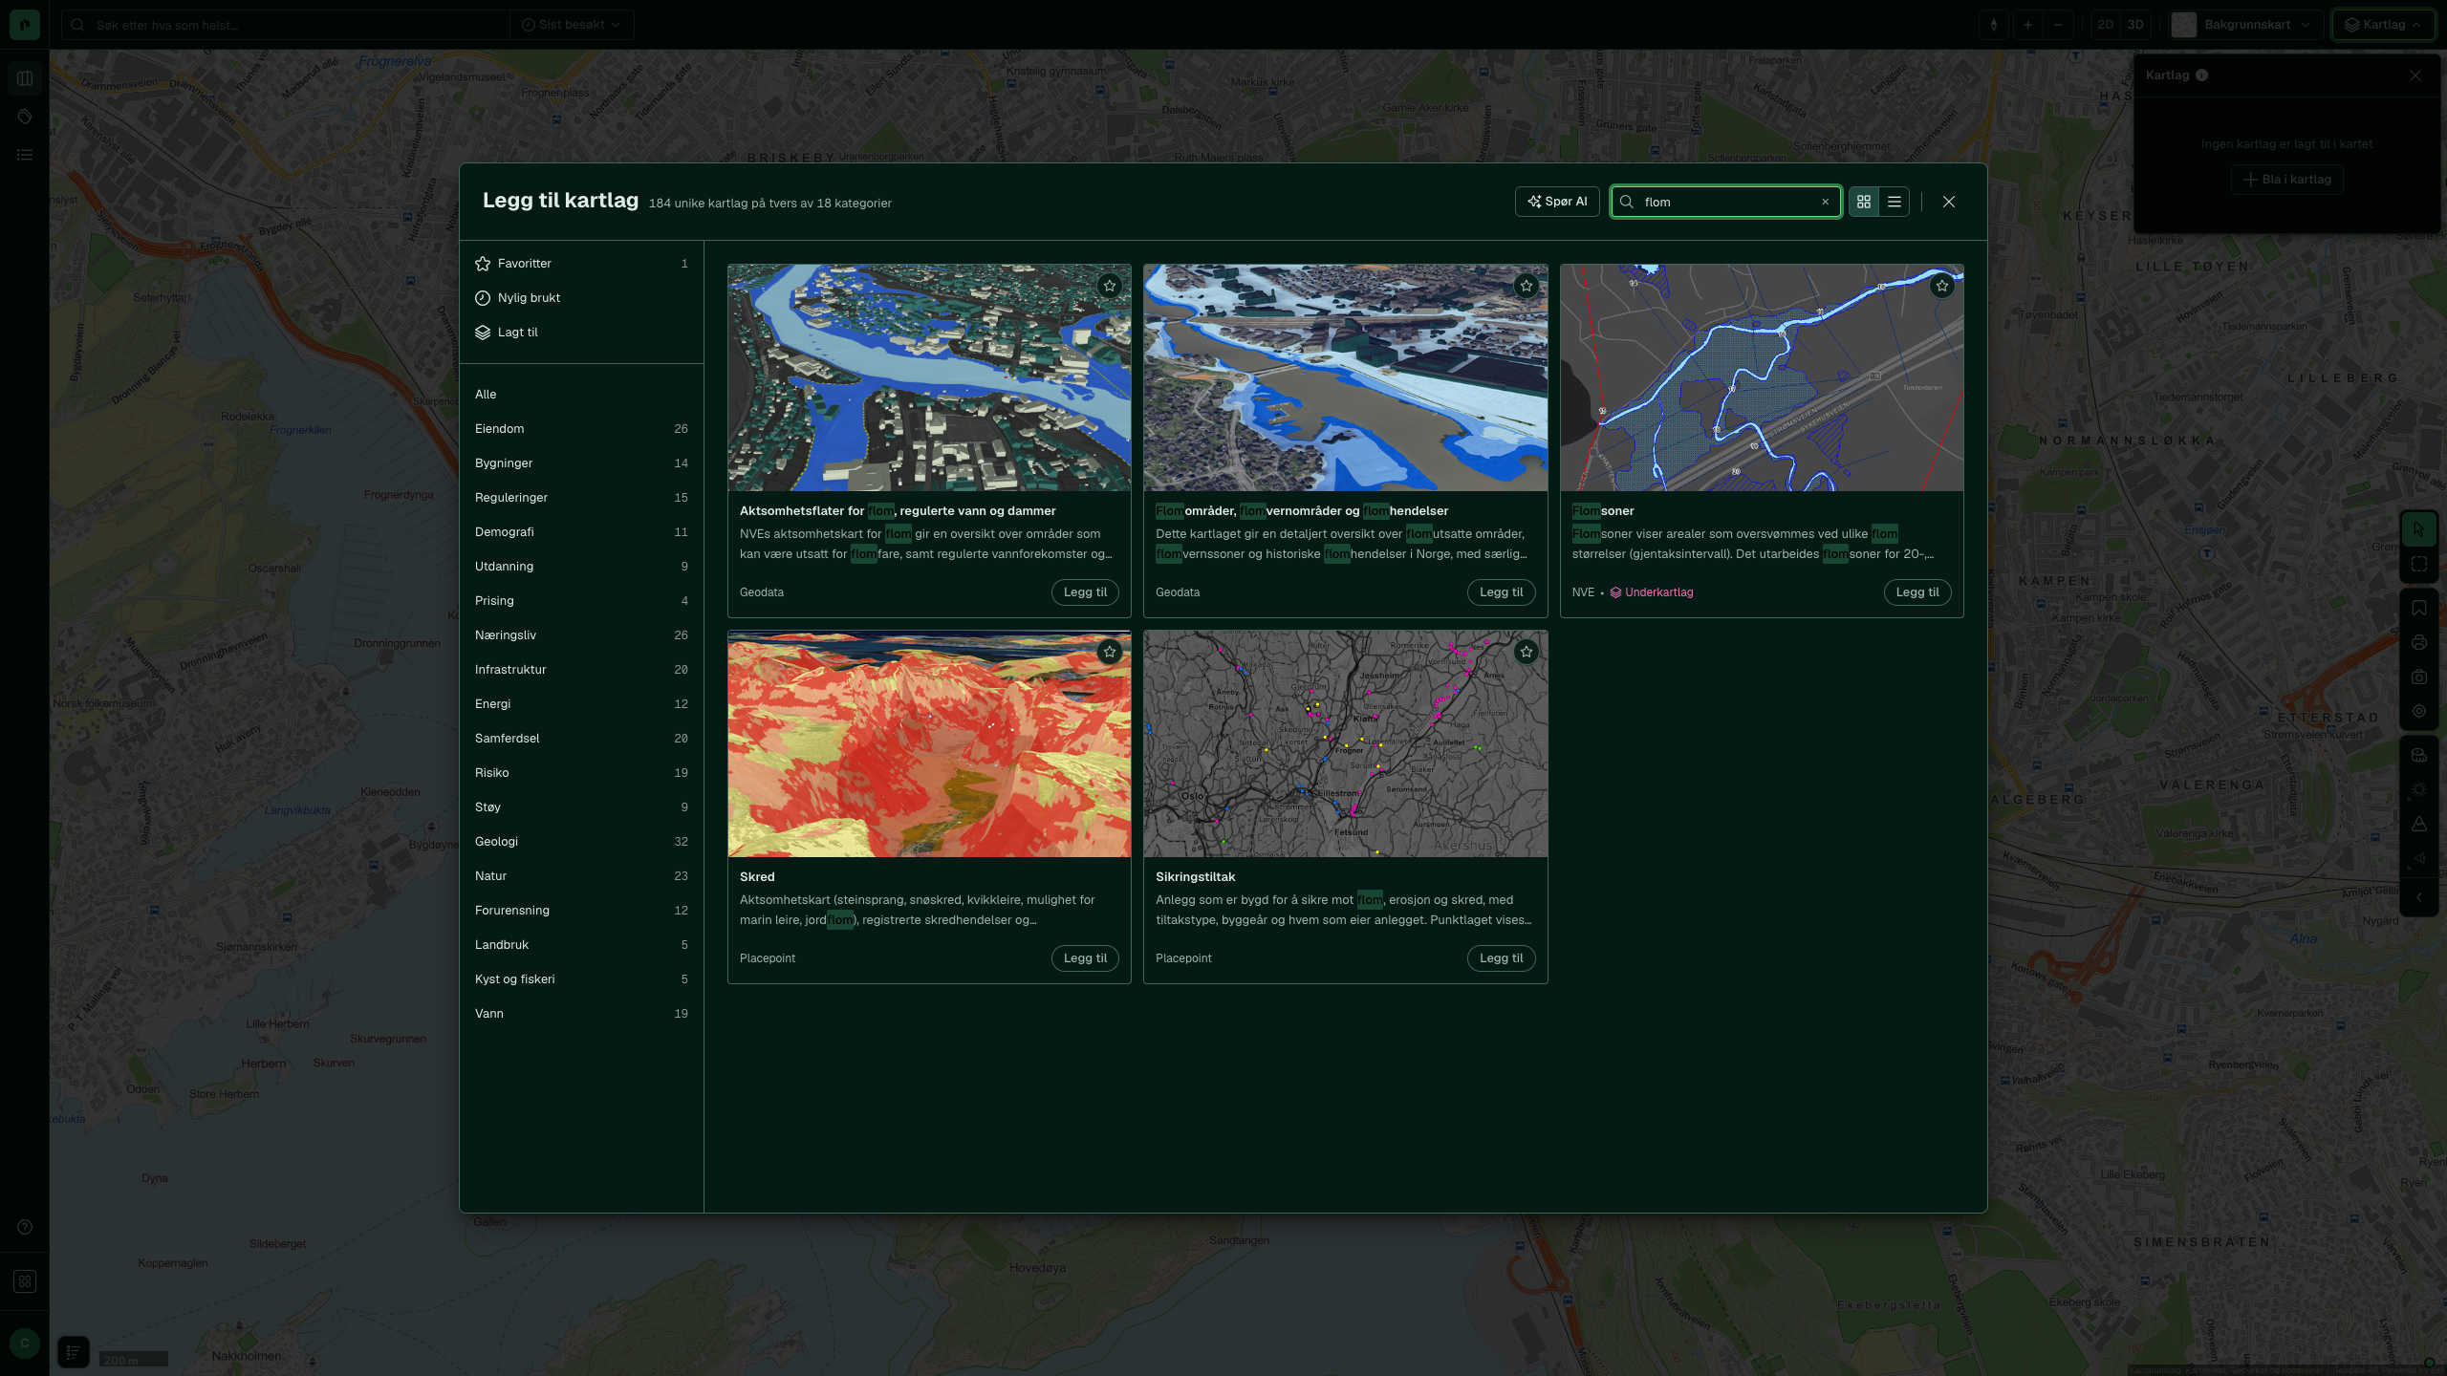
Task: Zoom out with the minus icon
Action: point(2058,25)
